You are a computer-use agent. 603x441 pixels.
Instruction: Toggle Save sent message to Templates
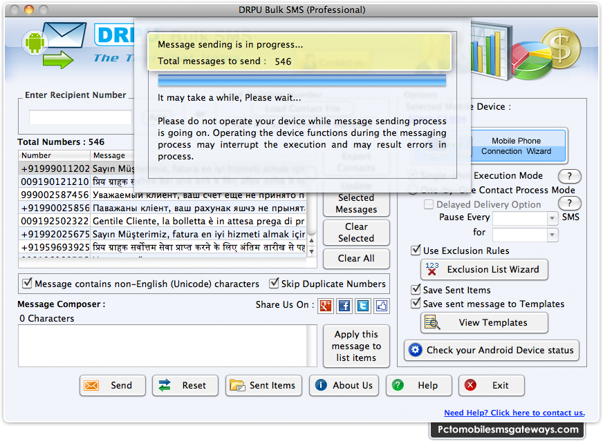416,303
